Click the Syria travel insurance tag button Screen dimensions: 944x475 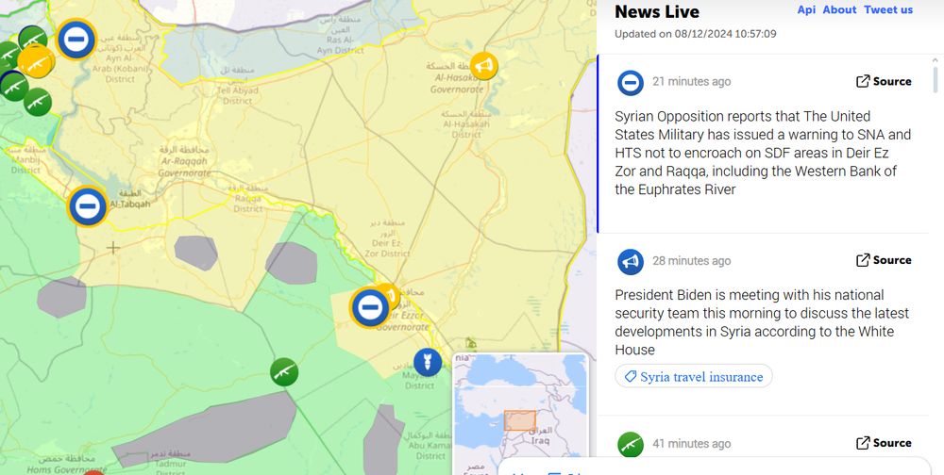tap(694, 376)
